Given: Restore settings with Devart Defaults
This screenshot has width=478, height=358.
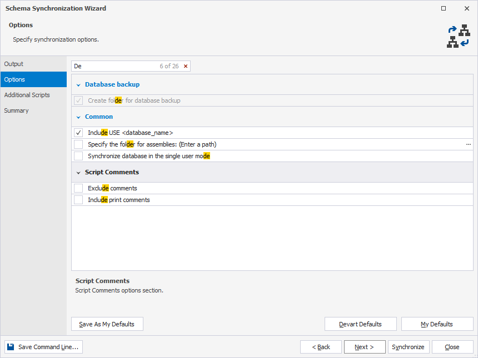Looking at the screenshot, I should [x=360, y=324].
